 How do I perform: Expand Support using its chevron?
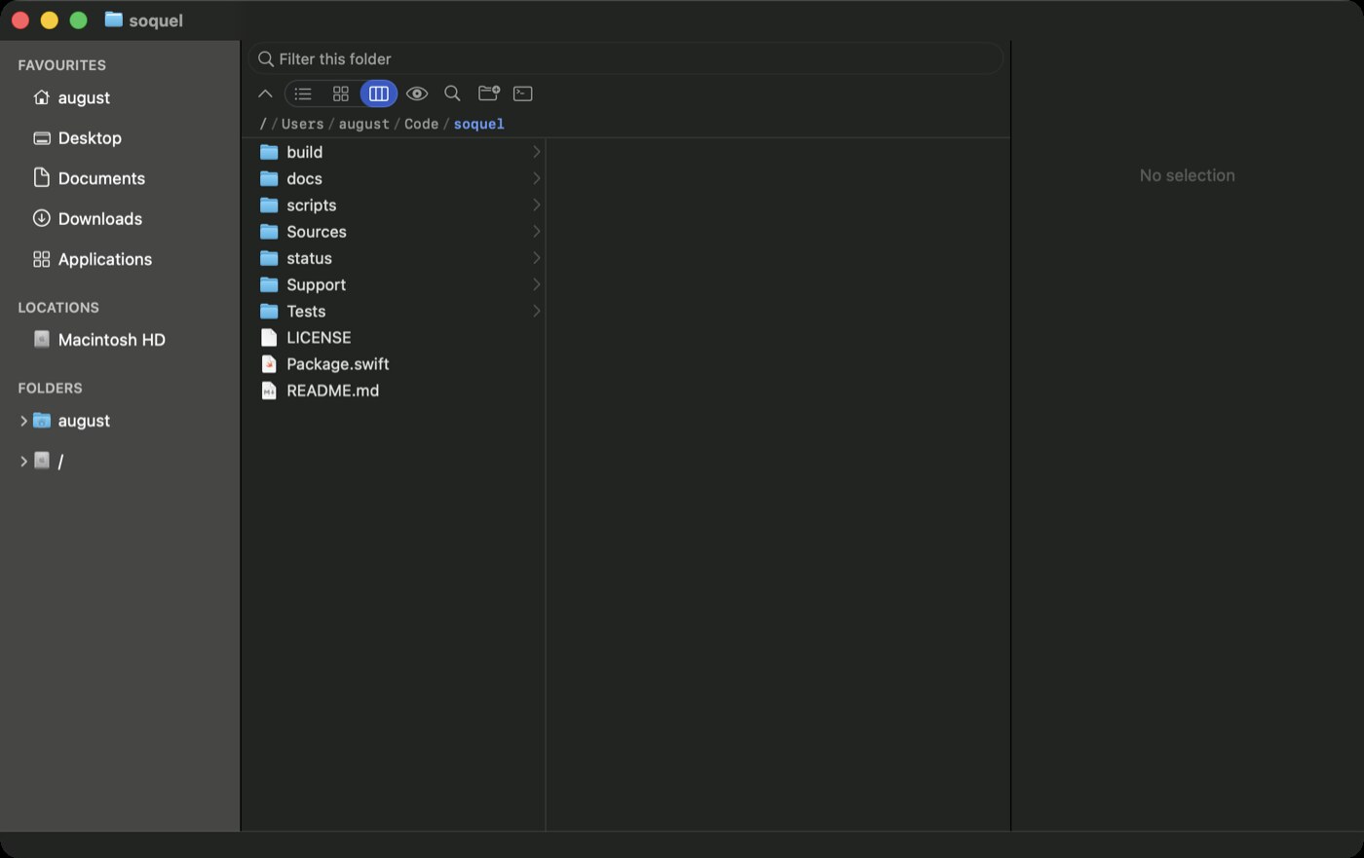[x=536, y=284]
